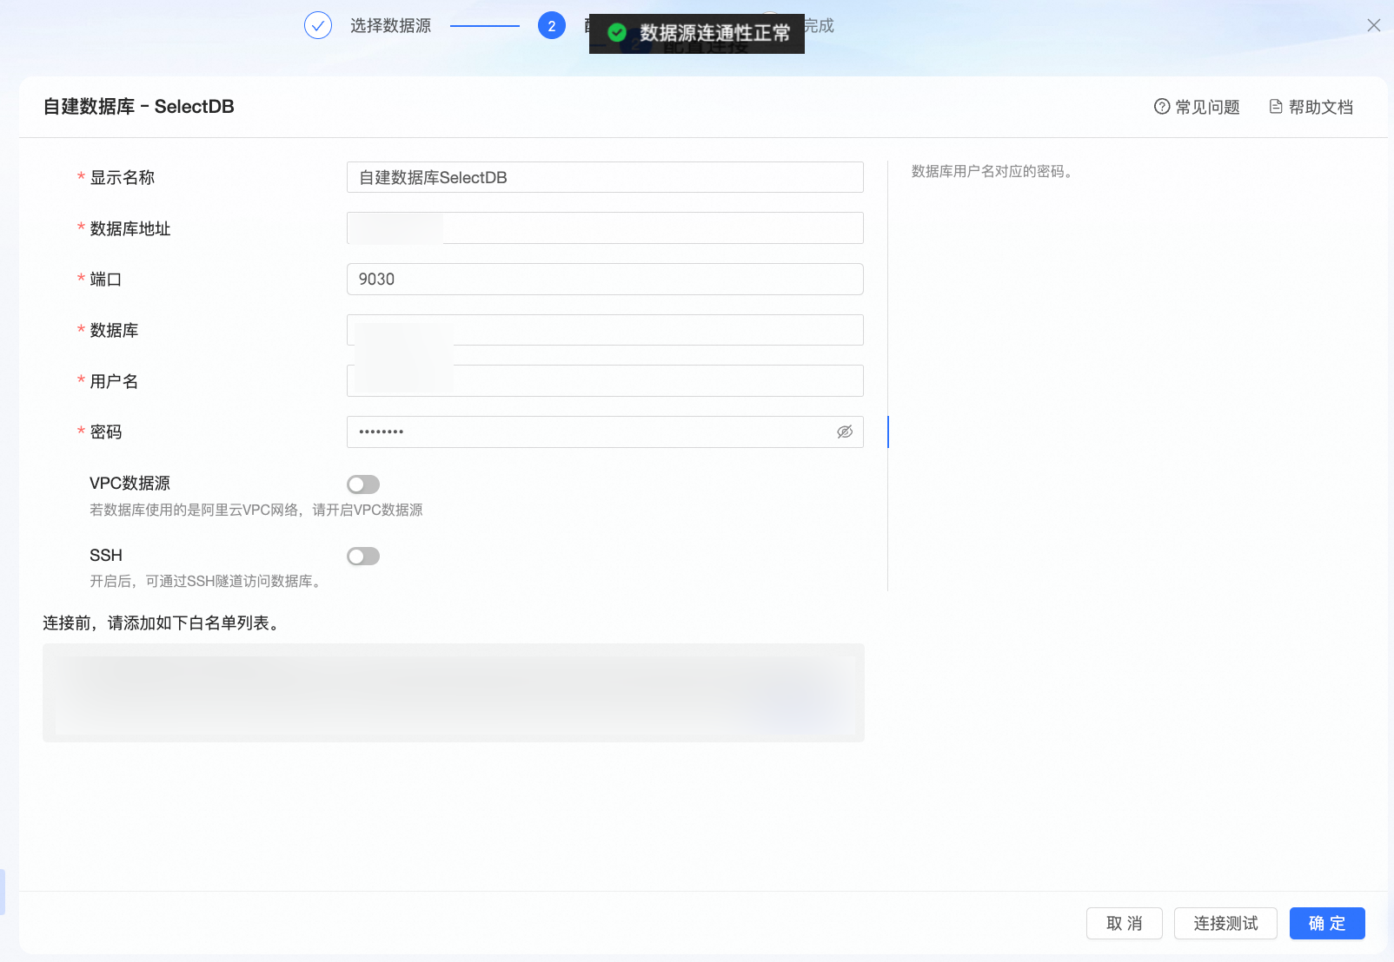The image size is (1394, 962).
Task: Close the data source dialog
Action: point(1373,25)
